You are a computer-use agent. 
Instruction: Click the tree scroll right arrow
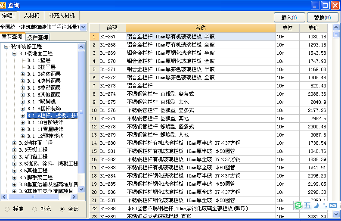[x=74, y=197]
